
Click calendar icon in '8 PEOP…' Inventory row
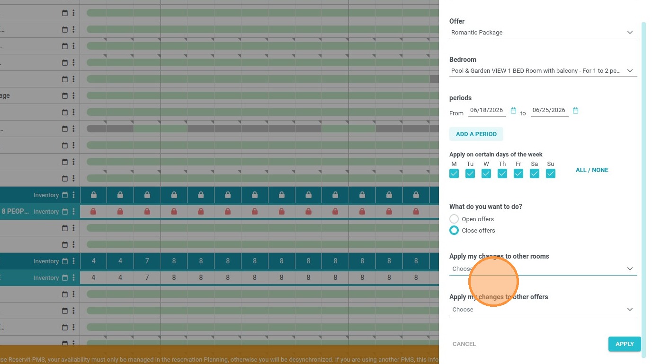[65, 211]
